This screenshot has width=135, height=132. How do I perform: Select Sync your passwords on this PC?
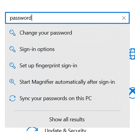(x=67, y=98)
